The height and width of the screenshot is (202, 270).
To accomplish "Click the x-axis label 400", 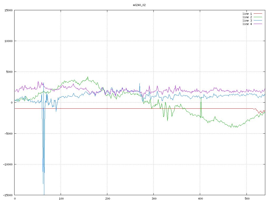I will [x=200, y=199].
